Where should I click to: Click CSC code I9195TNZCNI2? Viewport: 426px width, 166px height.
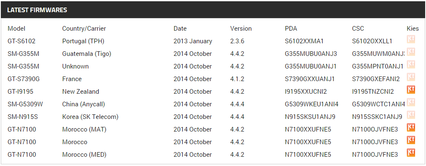(373, 92)
